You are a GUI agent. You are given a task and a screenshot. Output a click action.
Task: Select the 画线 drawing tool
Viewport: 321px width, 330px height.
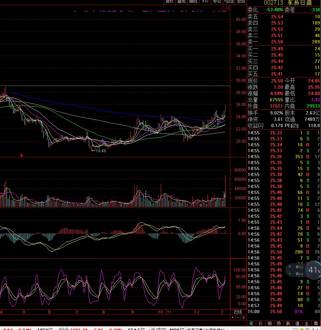coord(193,2)
